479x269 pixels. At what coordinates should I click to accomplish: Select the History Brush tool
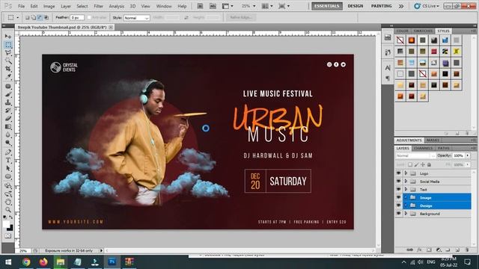8,111
